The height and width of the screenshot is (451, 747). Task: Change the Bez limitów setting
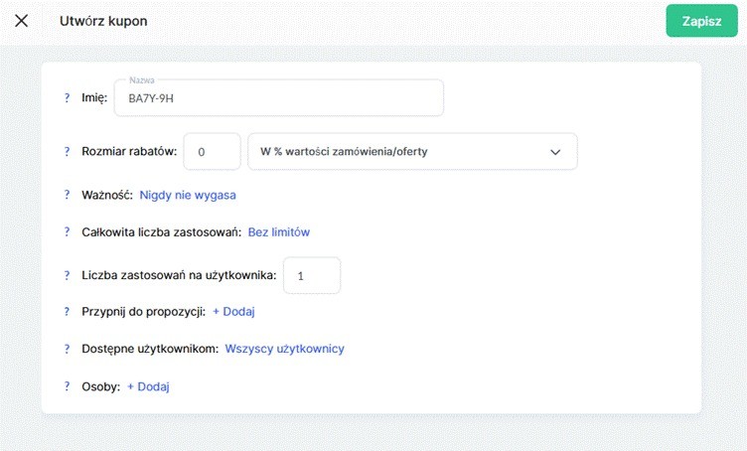(x=278, y=231)
